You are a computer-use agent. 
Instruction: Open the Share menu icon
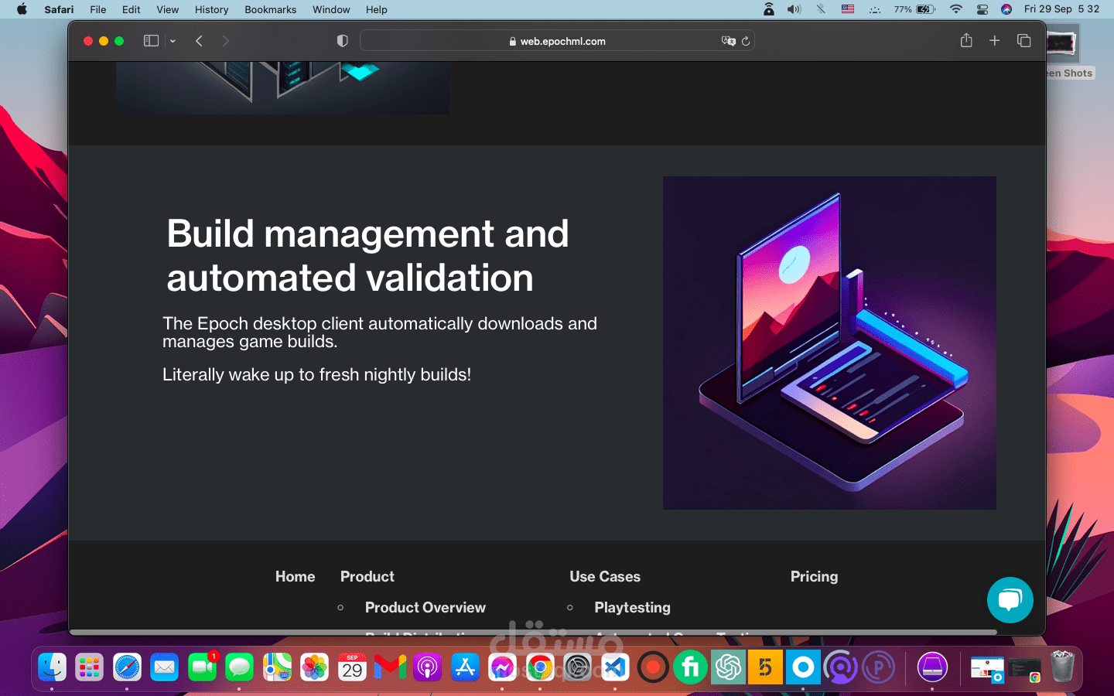tap(966, 40)
